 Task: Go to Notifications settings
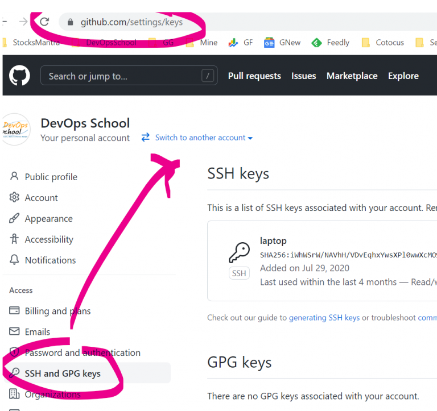50,260
